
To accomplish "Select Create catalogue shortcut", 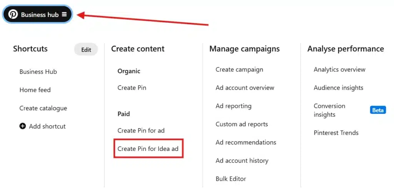I will [x=43, y=108].
